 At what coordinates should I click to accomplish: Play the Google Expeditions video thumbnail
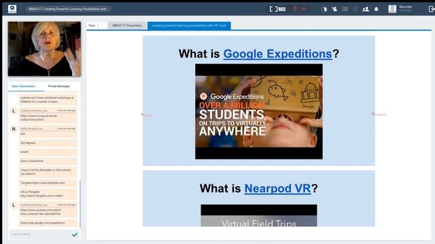point(259,111)
